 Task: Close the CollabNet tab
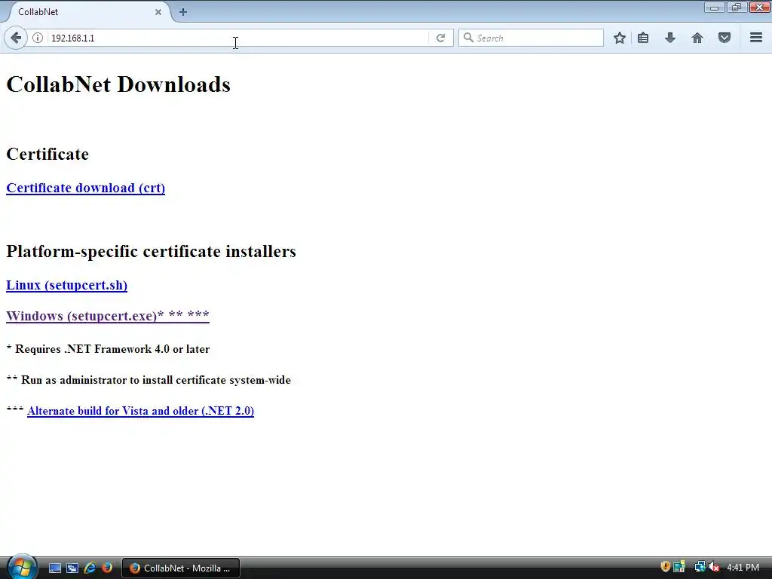click(x=158, y=12)
